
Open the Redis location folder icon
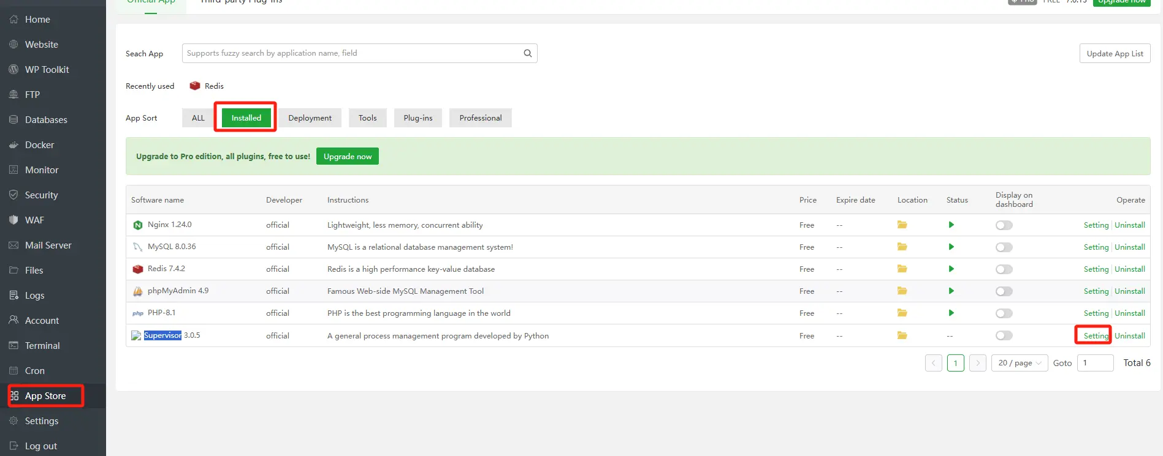pyautogui.click(x=902, y=269)
